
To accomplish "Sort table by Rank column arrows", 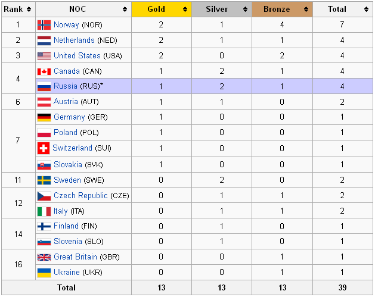I will tap(29, 10).
